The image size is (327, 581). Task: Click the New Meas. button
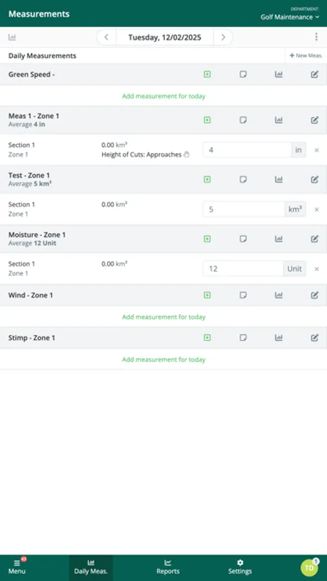click(x=306, y=56)
